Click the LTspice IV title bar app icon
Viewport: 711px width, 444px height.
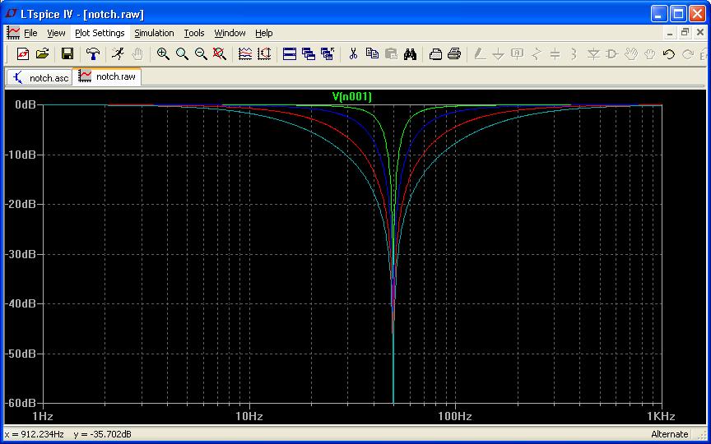(11, 14)
